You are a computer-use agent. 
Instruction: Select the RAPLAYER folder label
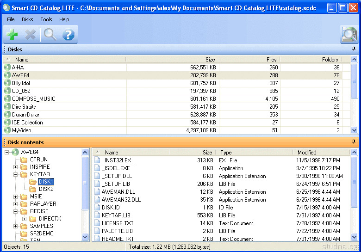(x=43, y=204)
